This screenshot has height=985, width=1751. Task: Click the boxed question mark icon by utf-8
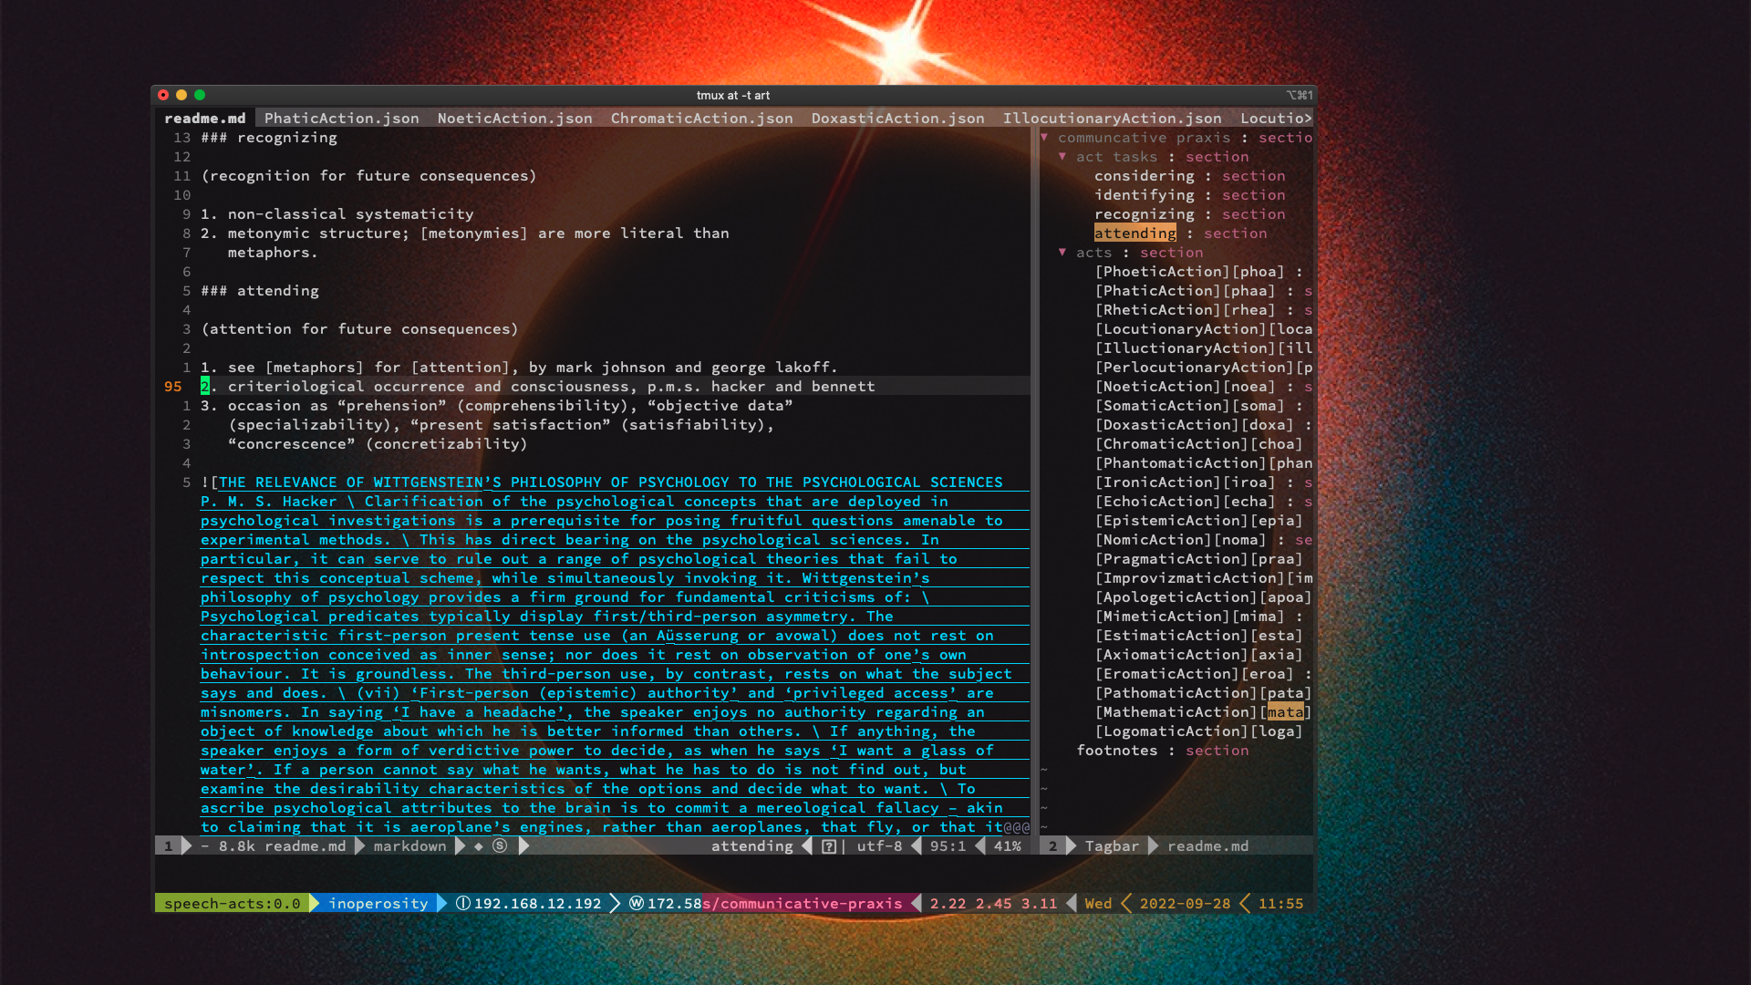coord(828,846)
